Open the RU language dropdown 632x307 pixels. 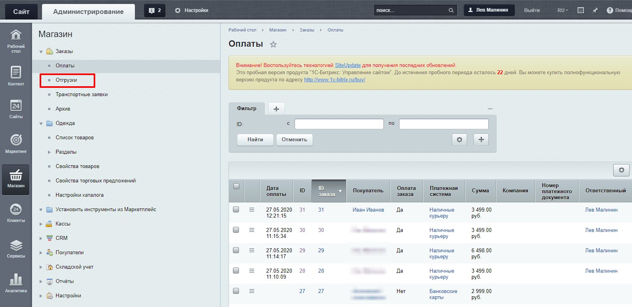pyautogui.click(x=562, y=10)
